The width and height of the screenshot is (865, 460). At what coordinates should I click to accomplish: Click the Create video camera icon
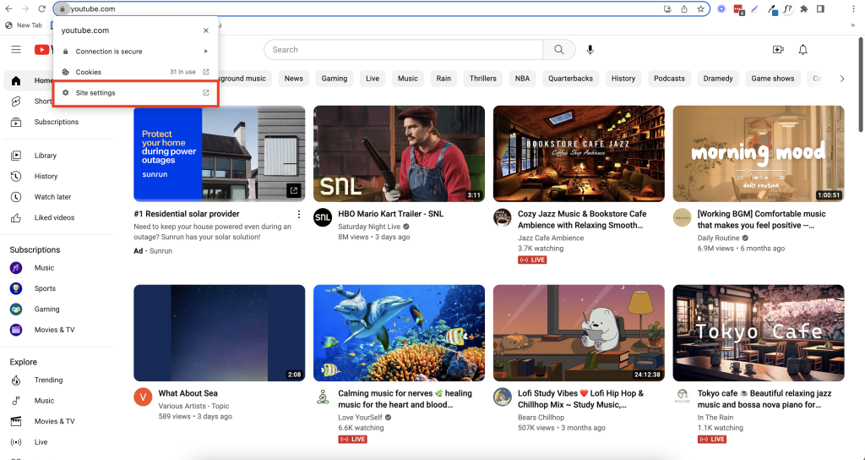[x=778, y=50]
